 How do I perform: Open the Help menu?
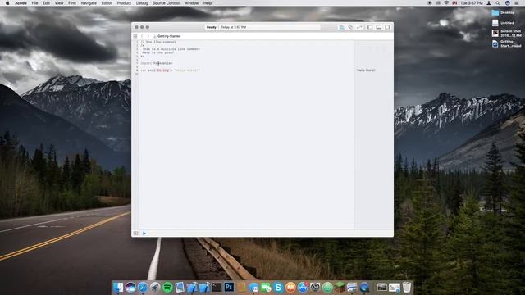click(208, 3)
